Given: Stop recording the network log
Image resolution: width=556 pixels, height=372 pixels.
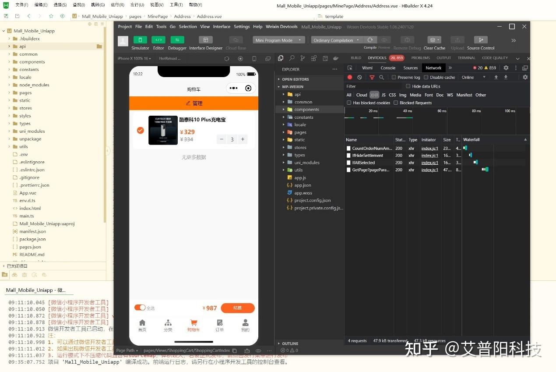Looking at the screenshot, I should point(350,77).
